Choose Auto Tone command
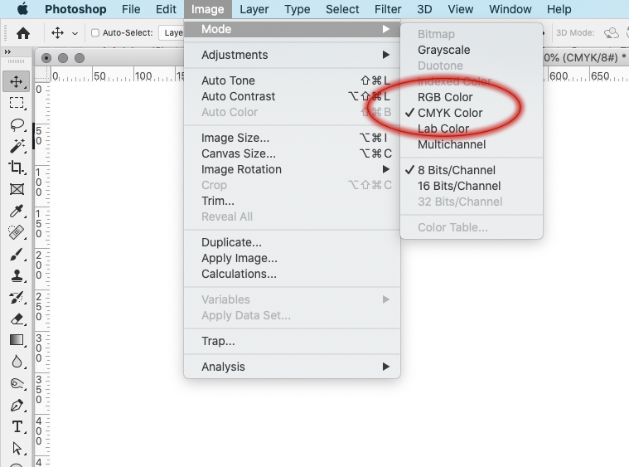The width and height of the screenshot is (629, 467). click(292, 80)
